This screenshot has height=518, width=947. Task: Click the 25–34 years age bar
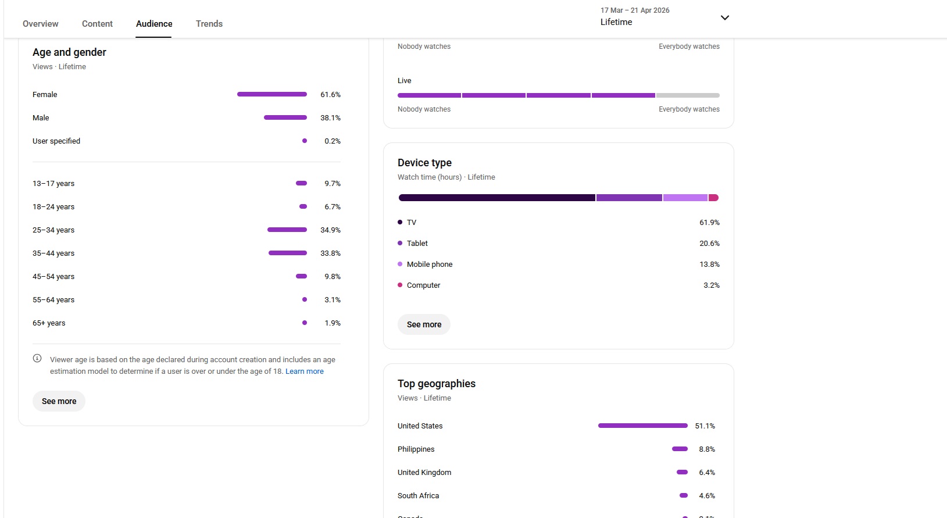[x=287, y=230]
